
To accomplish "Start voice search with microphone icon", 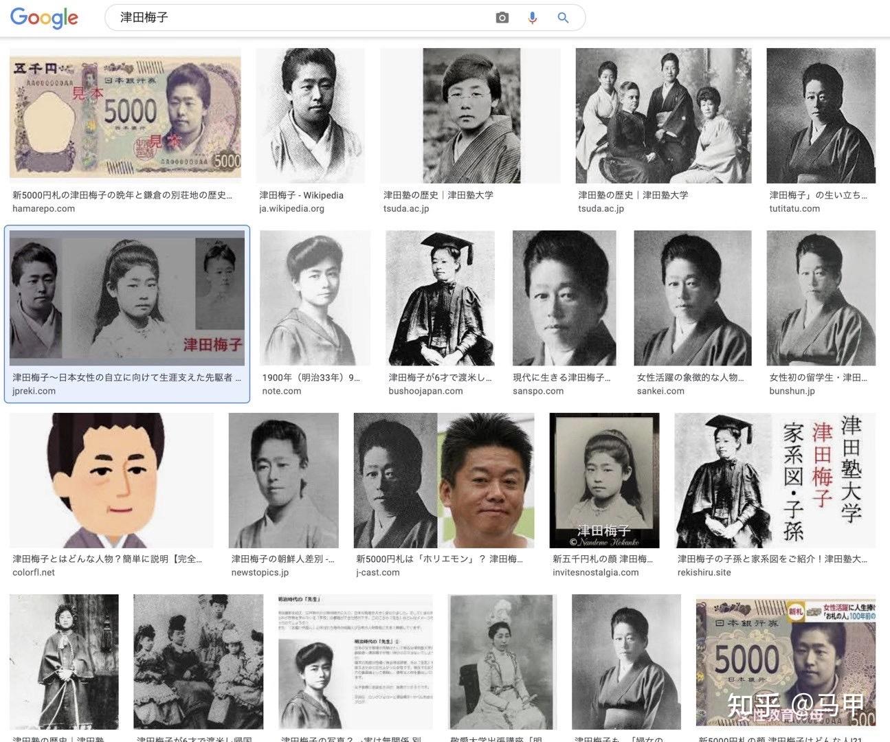I will pos(532,18).
